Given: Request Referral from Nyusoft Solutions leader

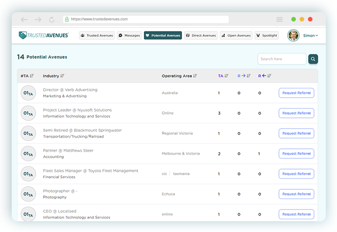Looking at the screenshot, I should click(x=296, y=113).
